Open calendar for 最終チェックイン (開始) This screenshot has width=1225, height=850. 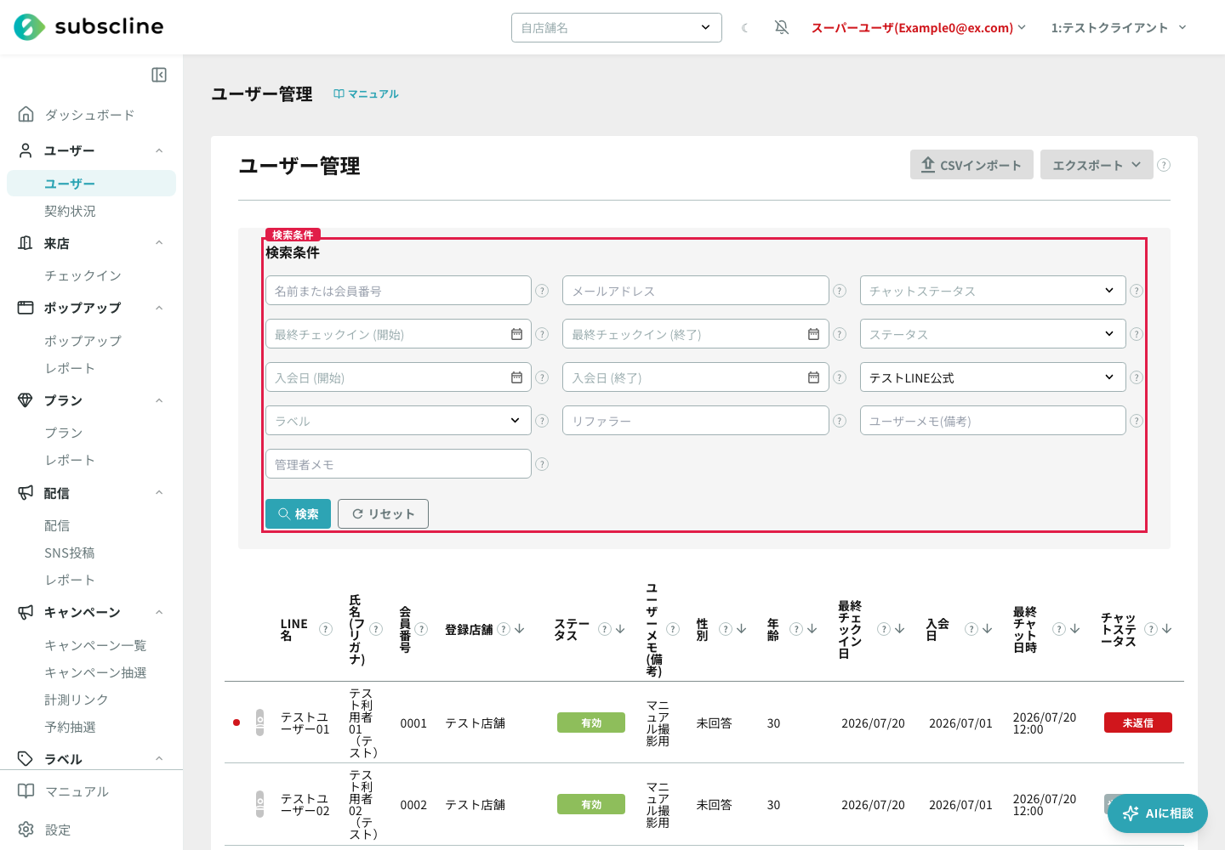pyautogui.click(x=516, y=334)
